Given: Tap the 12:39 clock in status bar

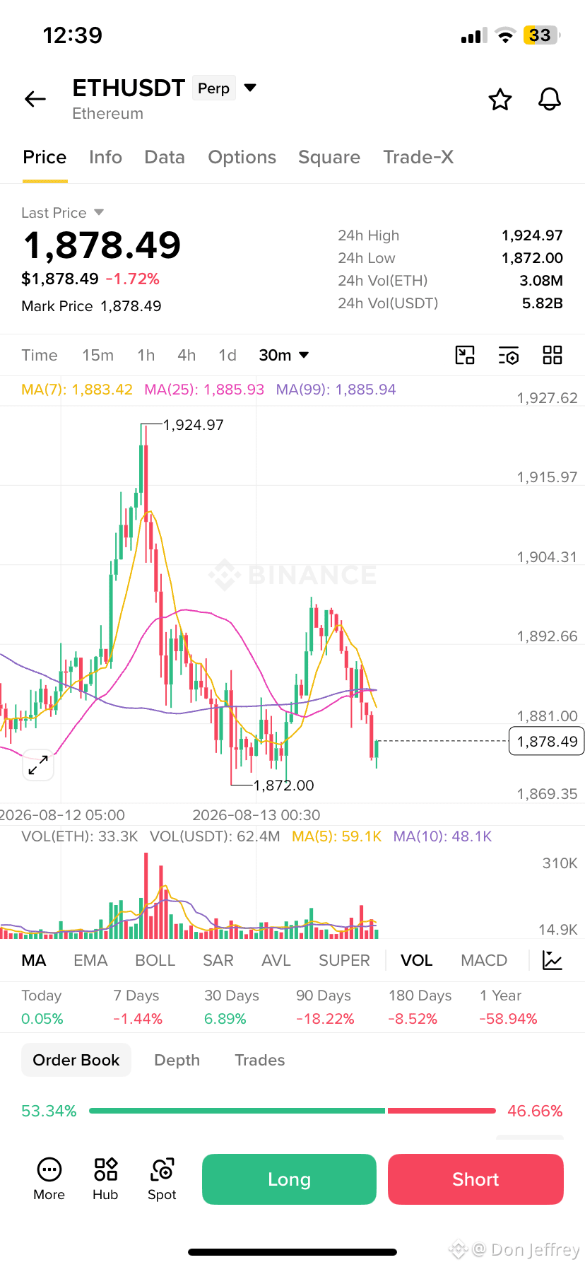Looking at the screenshot, I should click(73, 35).
